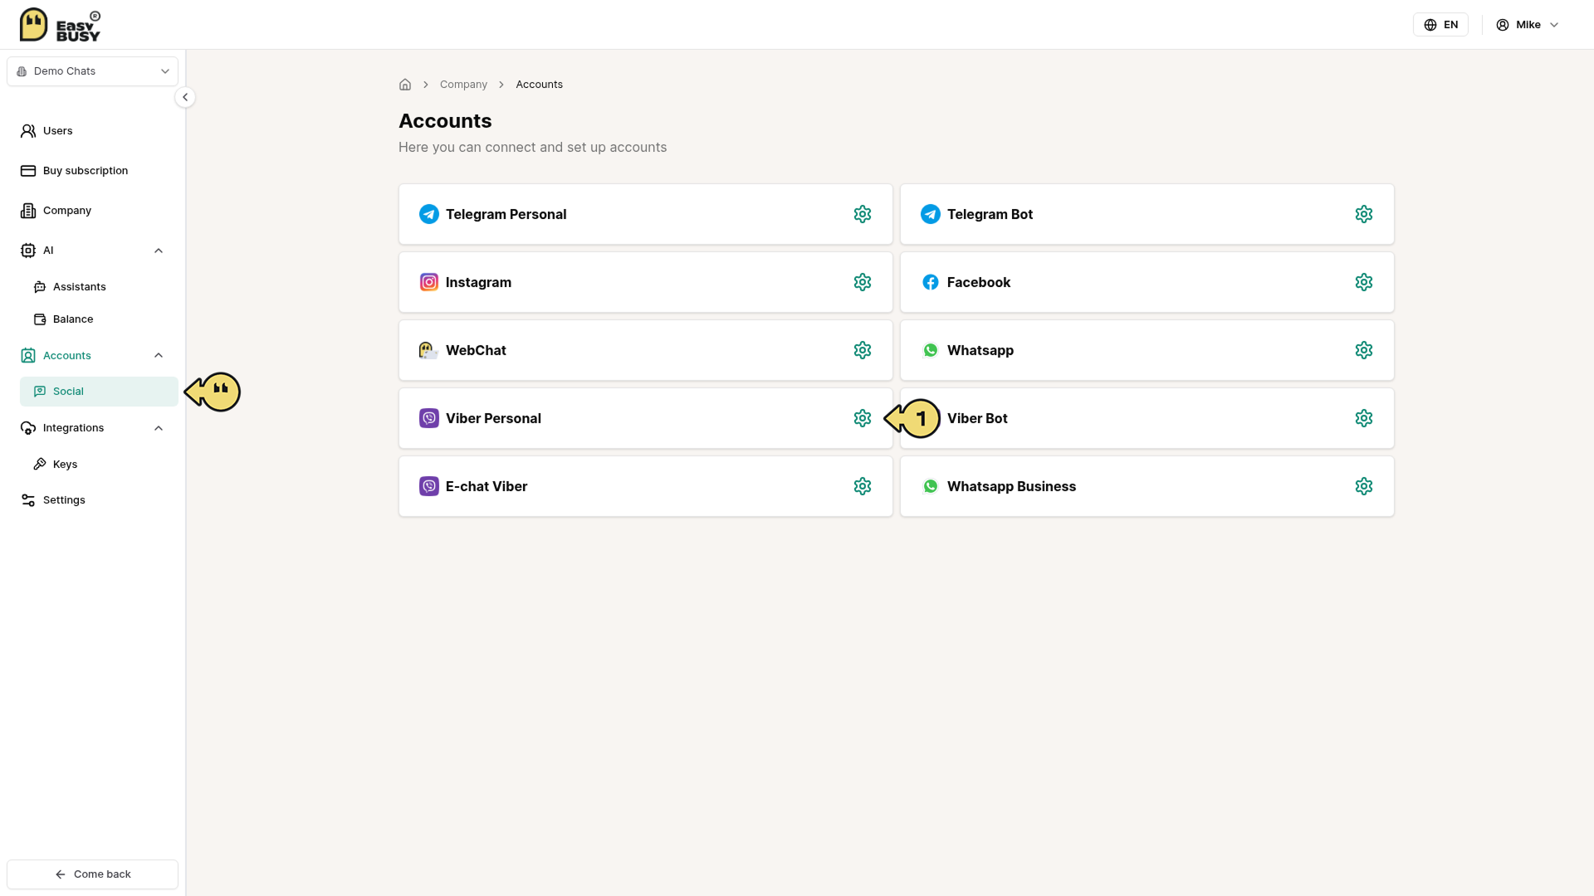Image resolution: width=1594 pixels, height=896 pixels.
Task: Open Facebook settings gear
Action: [x=1364, y=282]
